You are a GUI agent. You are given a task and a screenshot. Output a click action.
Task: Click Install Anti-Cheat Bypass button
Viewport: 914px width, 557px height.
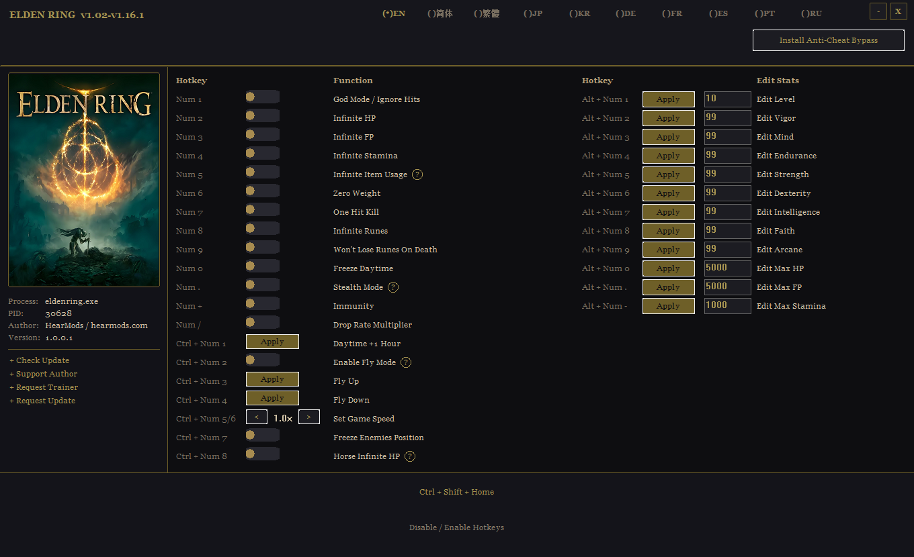(829, 40)
